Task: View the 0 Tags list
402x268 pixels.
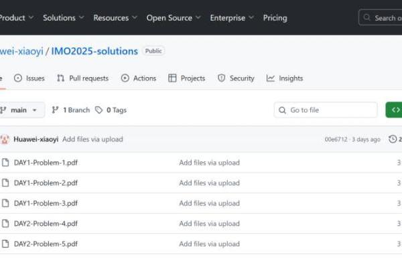Action: pos(111,110)
